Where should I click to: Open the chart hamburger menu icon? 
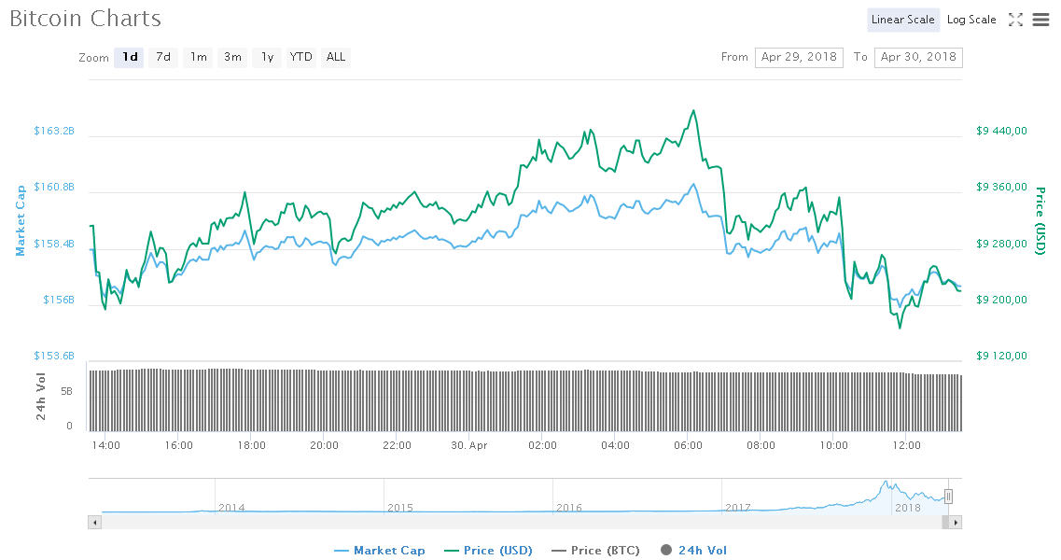[1040, 20]
